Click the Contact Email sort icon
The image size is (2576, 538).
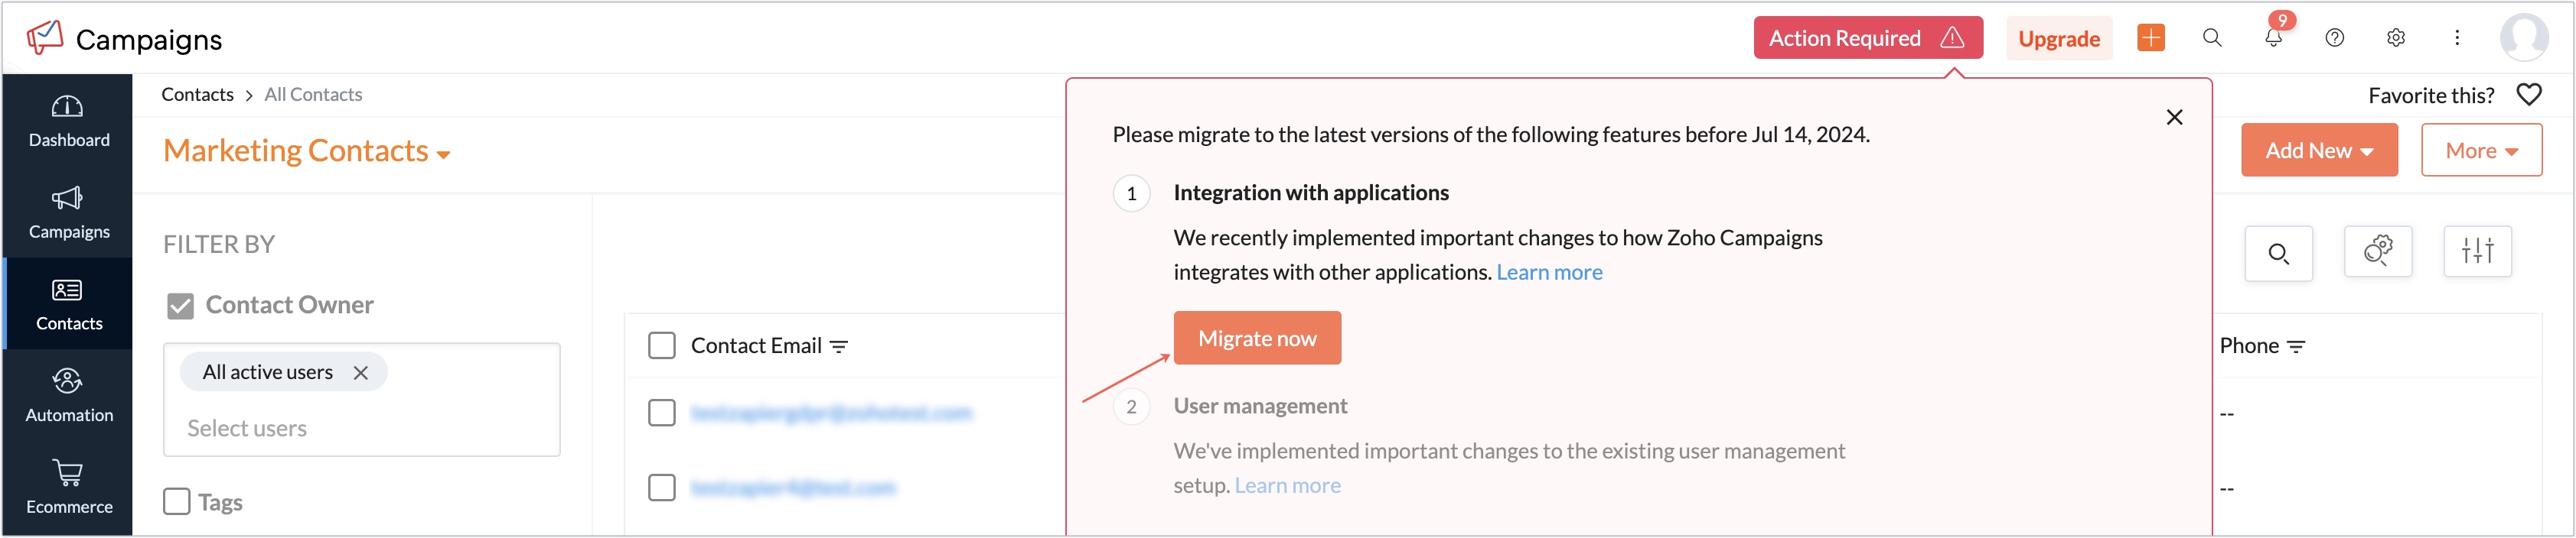click(839, 346)
